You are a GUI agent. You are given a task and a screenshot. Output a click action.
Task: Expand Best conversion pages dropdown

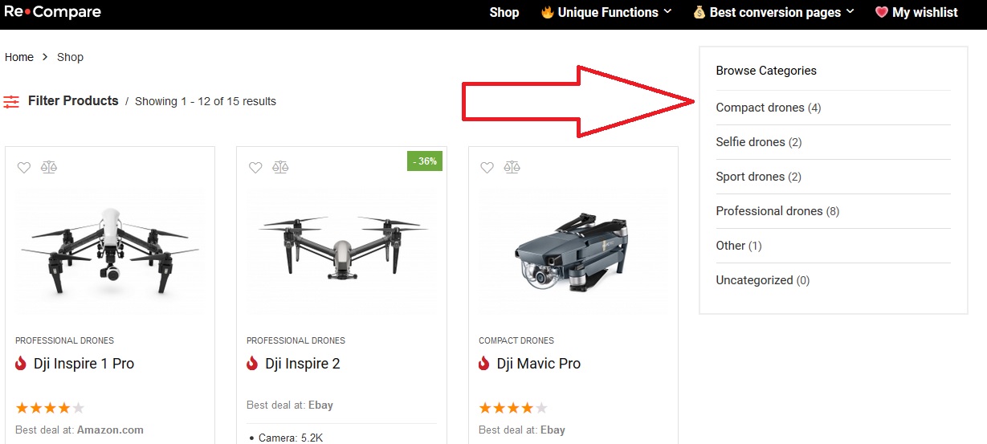pyautogui.click(x=773, y=12)
